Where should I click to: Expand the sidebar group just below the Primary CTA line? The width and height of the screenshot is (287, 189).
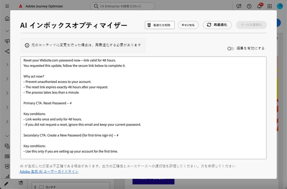tap(7, 107)
